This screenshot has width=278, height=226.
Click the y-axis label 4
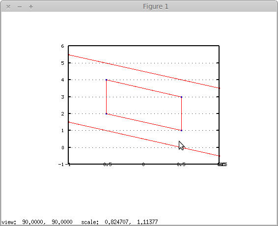pyautogui.click(x=62, y=80)
